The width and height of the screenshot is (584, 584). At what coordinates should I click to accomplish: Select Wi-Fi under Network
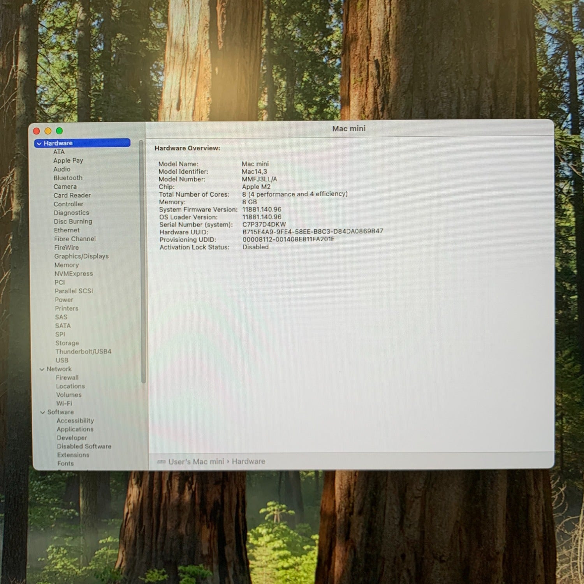click(x=64, y=403)
